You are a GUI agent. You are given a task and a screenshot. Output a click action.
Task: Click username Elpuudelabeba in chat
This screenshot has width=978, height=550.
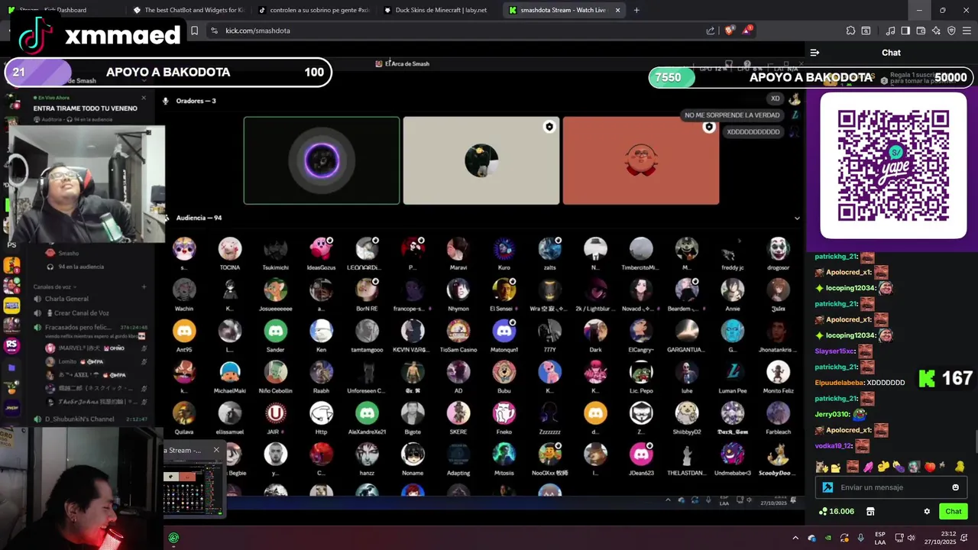[839, 383]
